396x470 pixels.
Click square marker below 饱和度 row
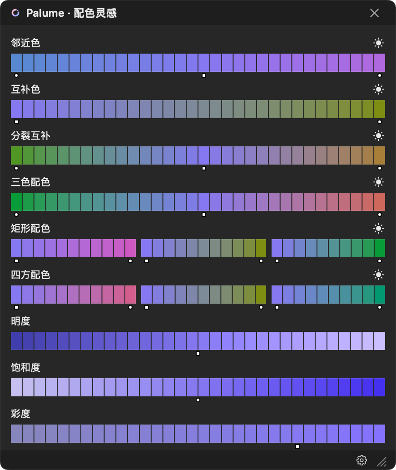(x=198, y=400)
